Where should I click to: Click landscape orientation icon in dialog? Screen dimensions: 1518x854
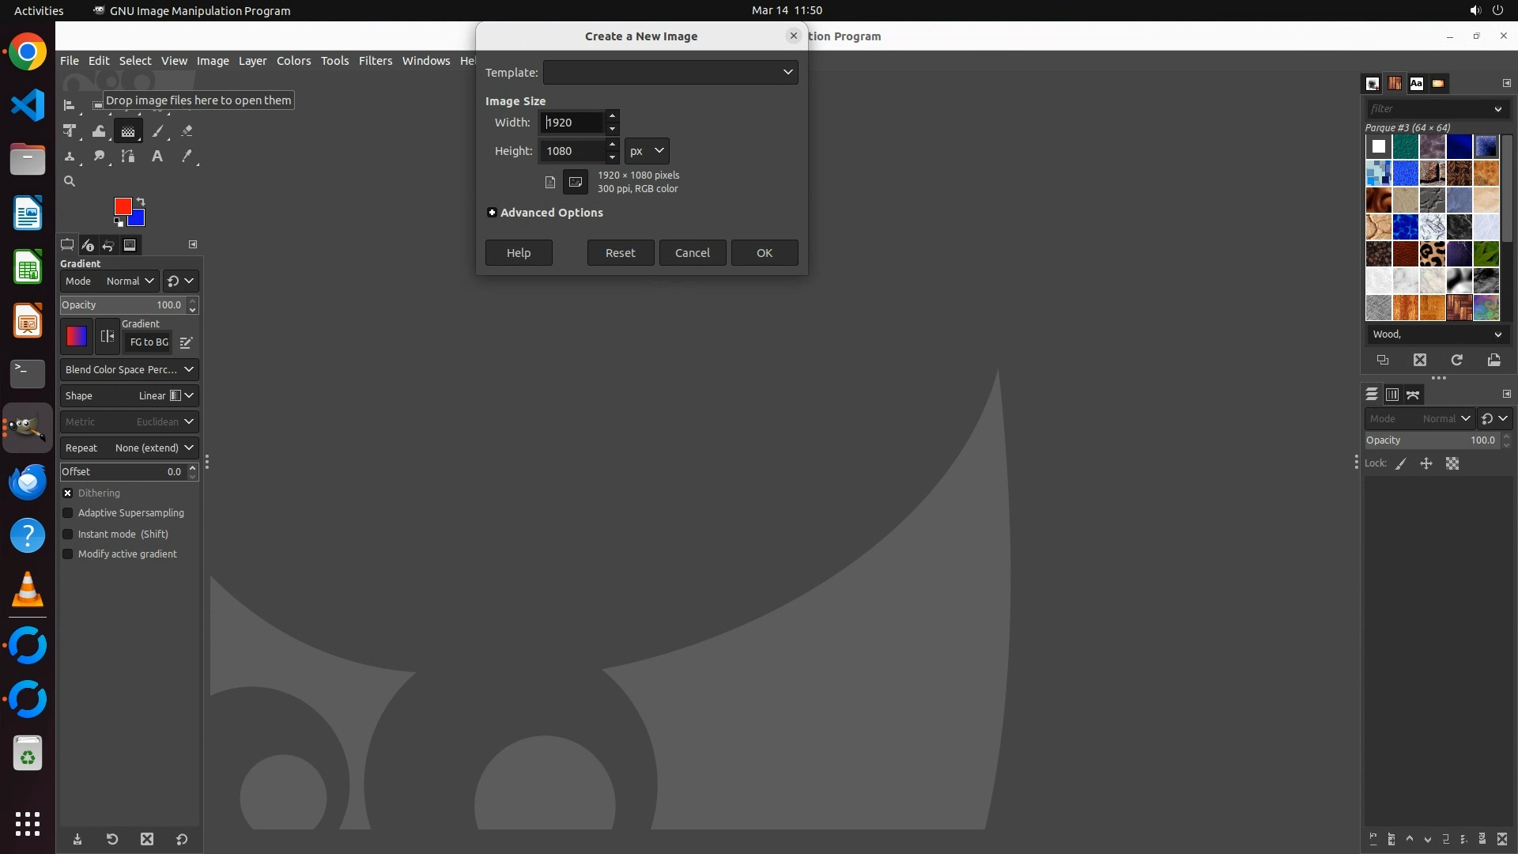576,182
